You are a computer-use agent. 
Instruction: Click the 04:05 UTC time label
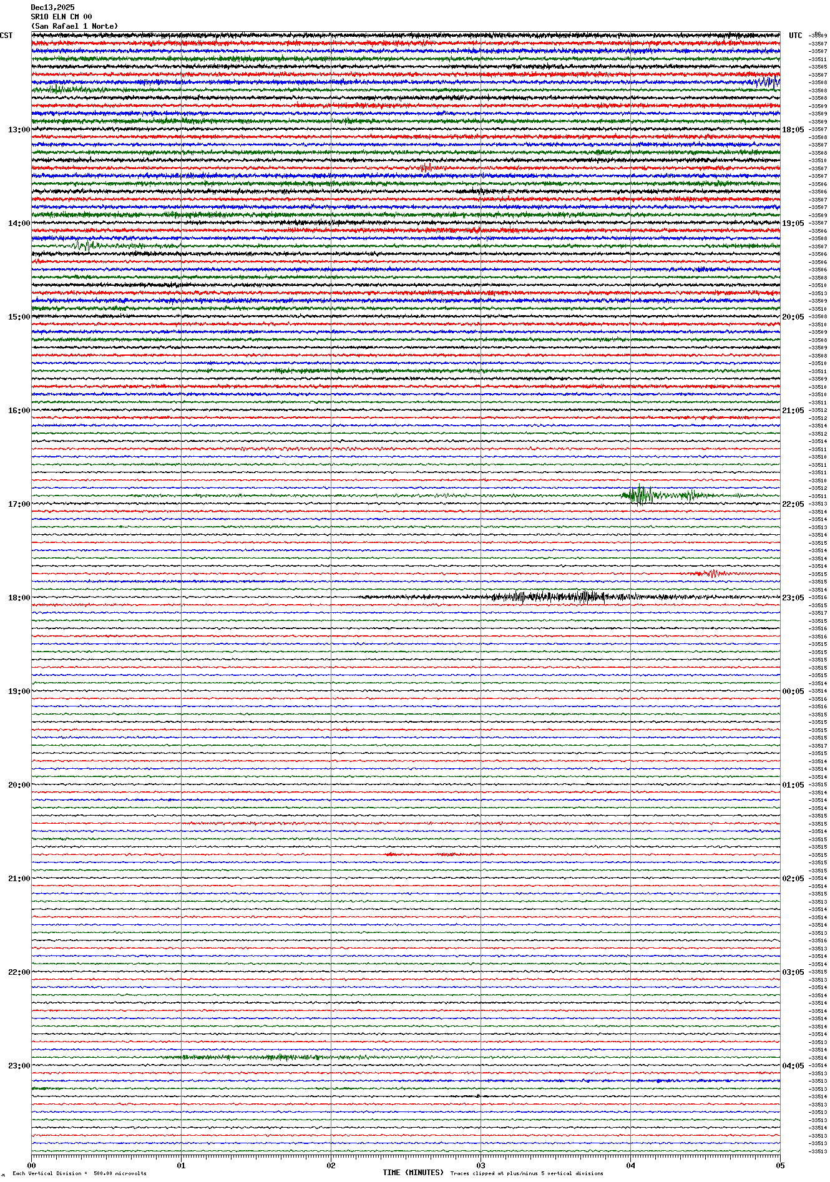pos(793,1066)
